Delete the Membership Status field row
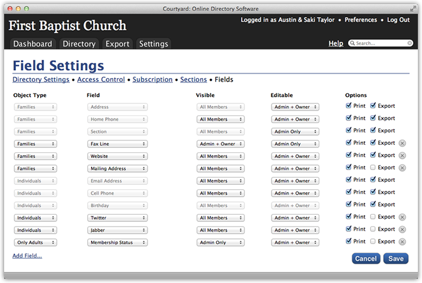 [402, 242]
